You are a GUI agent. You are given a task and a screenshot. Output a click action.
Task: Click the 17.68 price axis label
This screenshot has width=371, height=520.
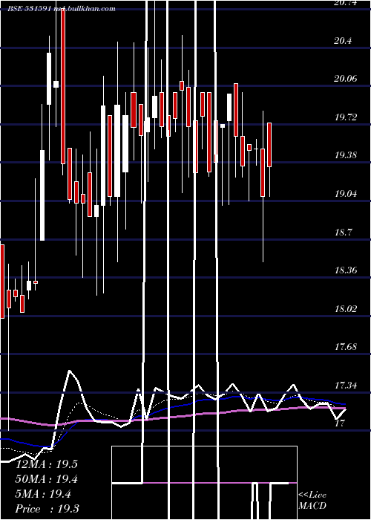click(x=346, y=347)
